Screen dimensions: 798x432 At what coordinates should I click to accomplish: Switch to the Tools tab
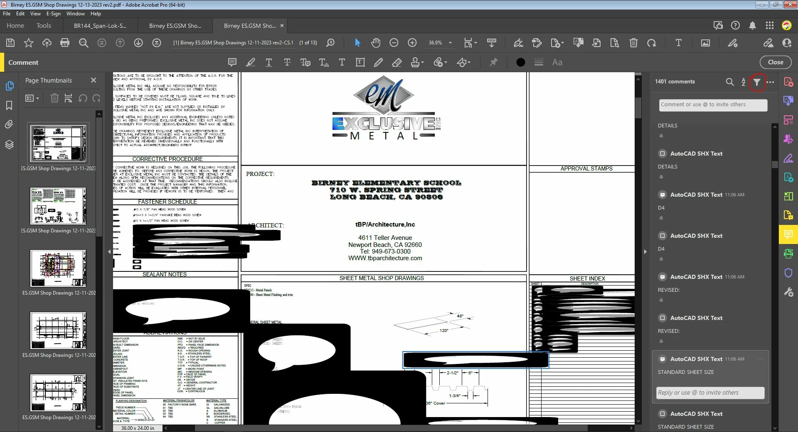point(44,26)
